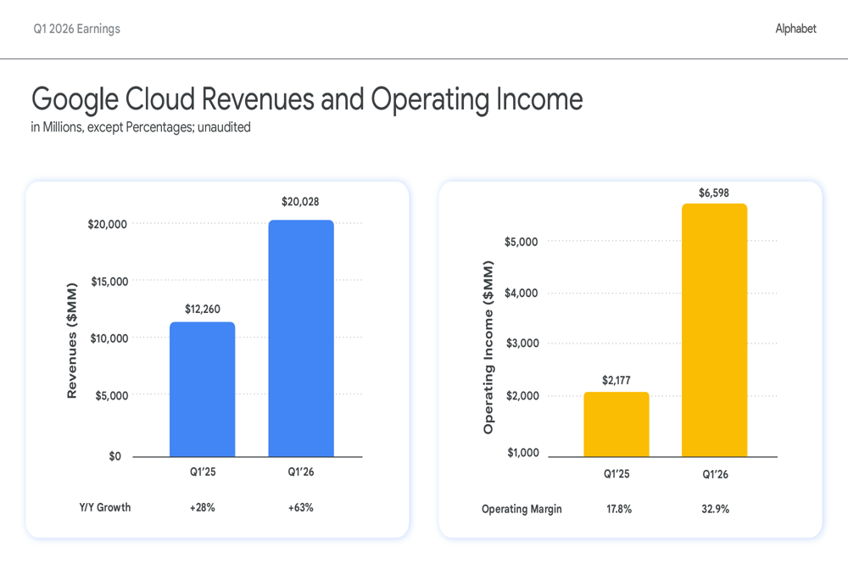Click the 32.9% operating margin value
The width and height of the screenshot is (848, 581).
pyautogui.click(x=715, y=509)
